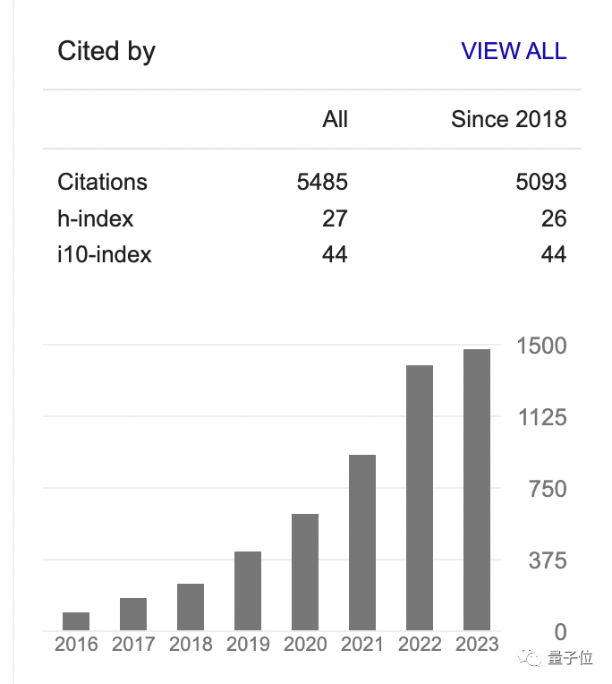Click the 2023 year axis label
Viewport: 612px width, 684px height.
click(x=477, y=645)
